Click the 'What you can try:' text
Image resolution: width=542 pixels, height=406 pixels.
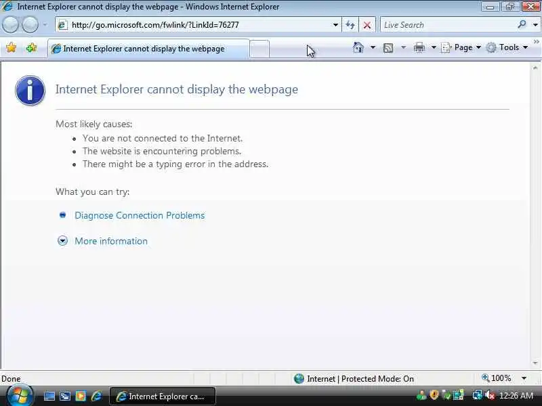coord(93,191)
